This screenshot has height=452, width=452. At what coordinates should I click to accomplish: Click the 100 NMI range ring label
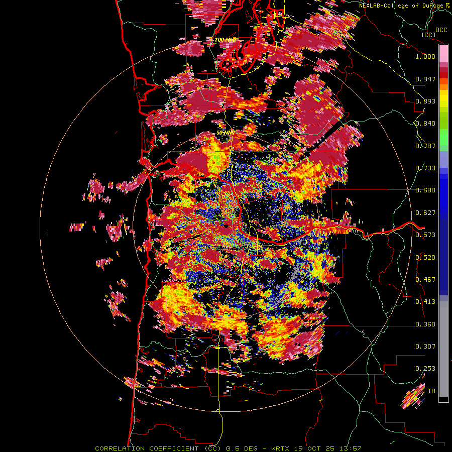coord(226,40)
